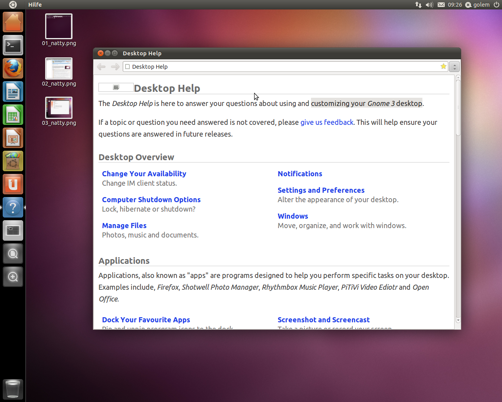
Task: Click Hilfe in the top menu bar
Action: point(35,5)
